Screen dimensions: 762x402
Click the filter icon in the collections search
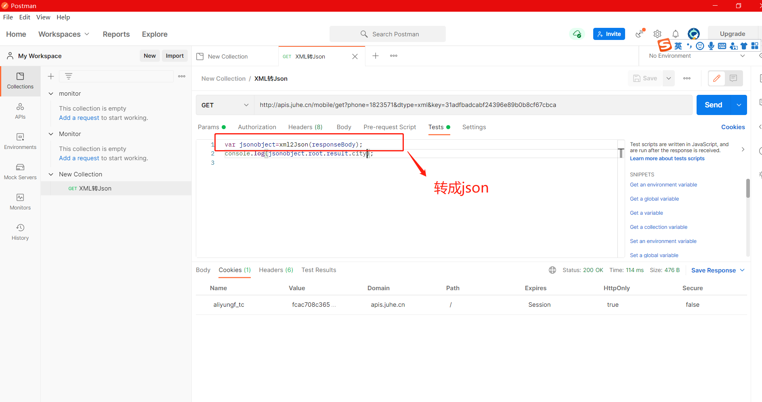point(69,76)
